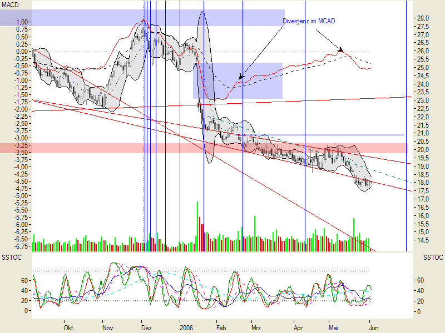Select the tallest green volume bar near Feb
The image size is (445, 333).
click(199, 222)
